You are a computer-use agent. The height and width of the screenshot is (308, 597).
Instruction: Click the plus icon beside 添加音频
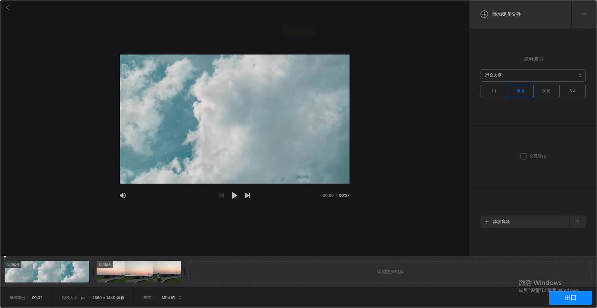point(487,222)
